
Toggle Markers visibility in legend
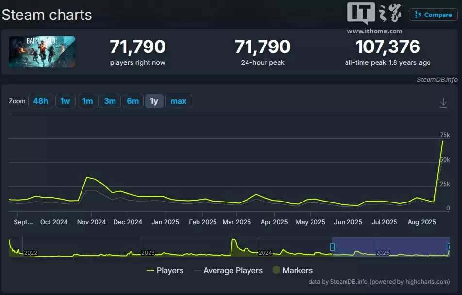click(x=292, y=271)
